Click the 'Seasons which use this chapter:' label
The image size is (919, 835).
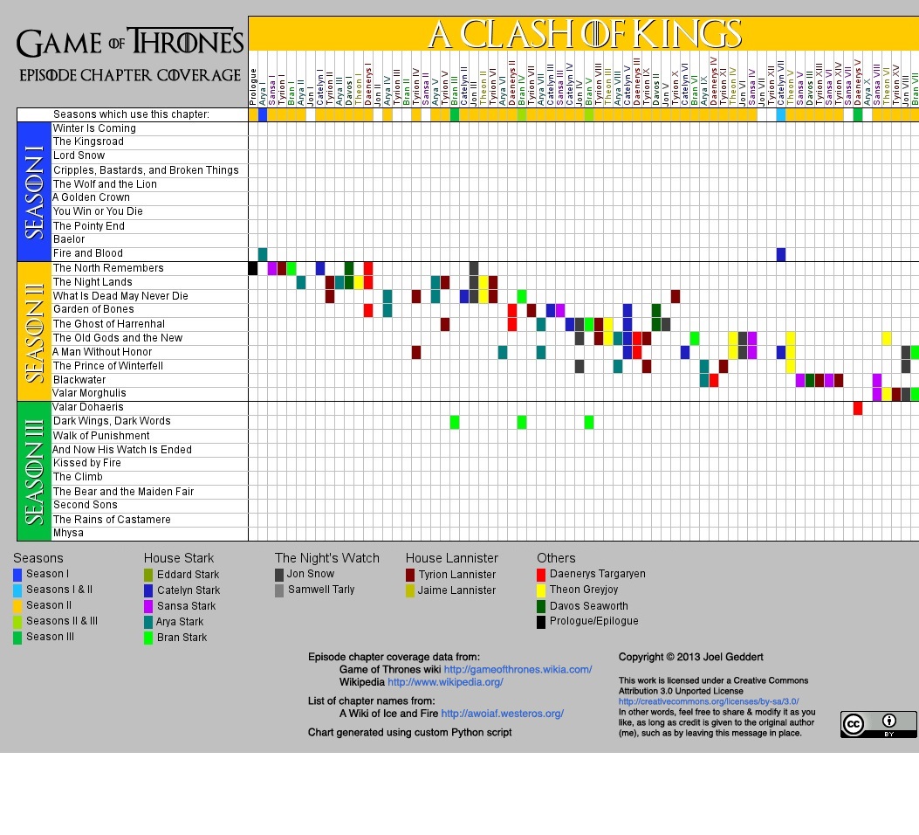pos(131,114)
